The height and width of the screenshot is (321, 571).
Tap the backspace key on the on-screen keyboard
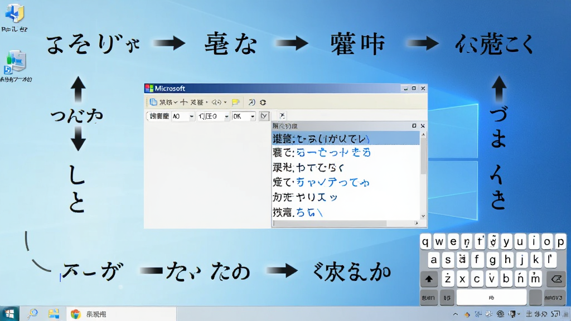coord(556,279)
